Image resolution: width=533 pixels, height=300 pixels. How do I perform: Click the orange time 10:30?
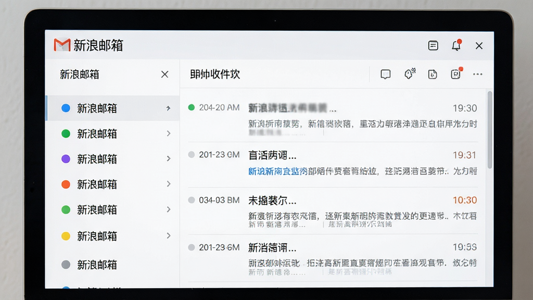point(465,200)
